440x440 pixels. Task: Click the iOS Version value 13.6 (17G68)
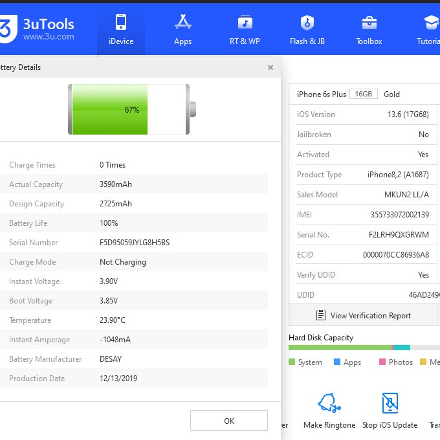click(408, 115)
